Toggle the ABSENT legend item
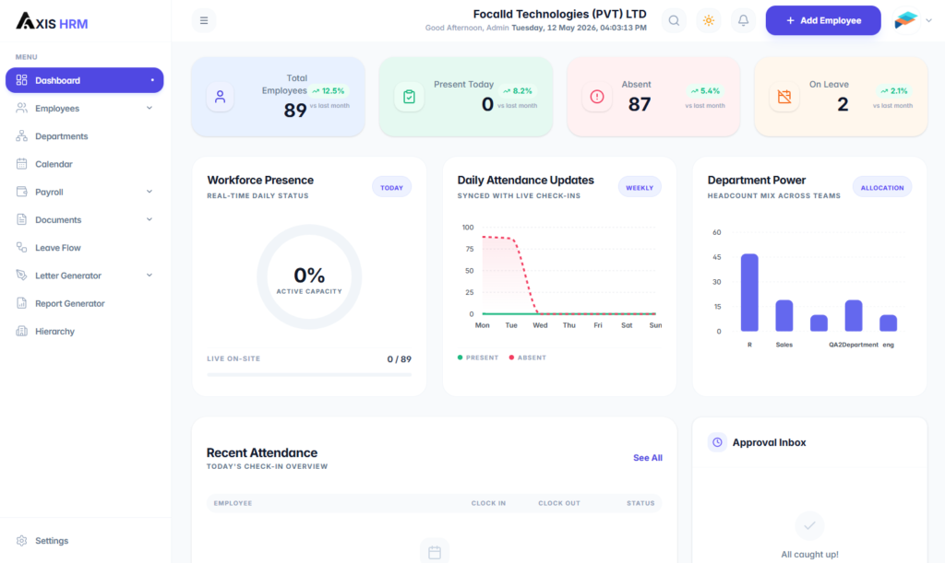Screen dimensions: 945x563 coord(527,358)
